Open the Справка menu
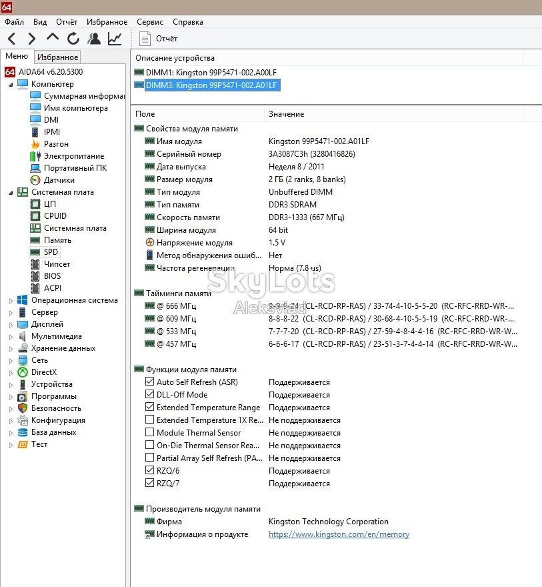 188,22
